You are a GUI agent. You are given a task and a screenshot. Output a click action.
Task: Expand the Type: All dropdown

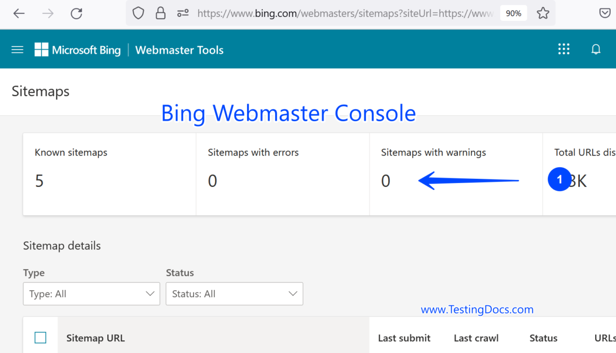[91, 294]
